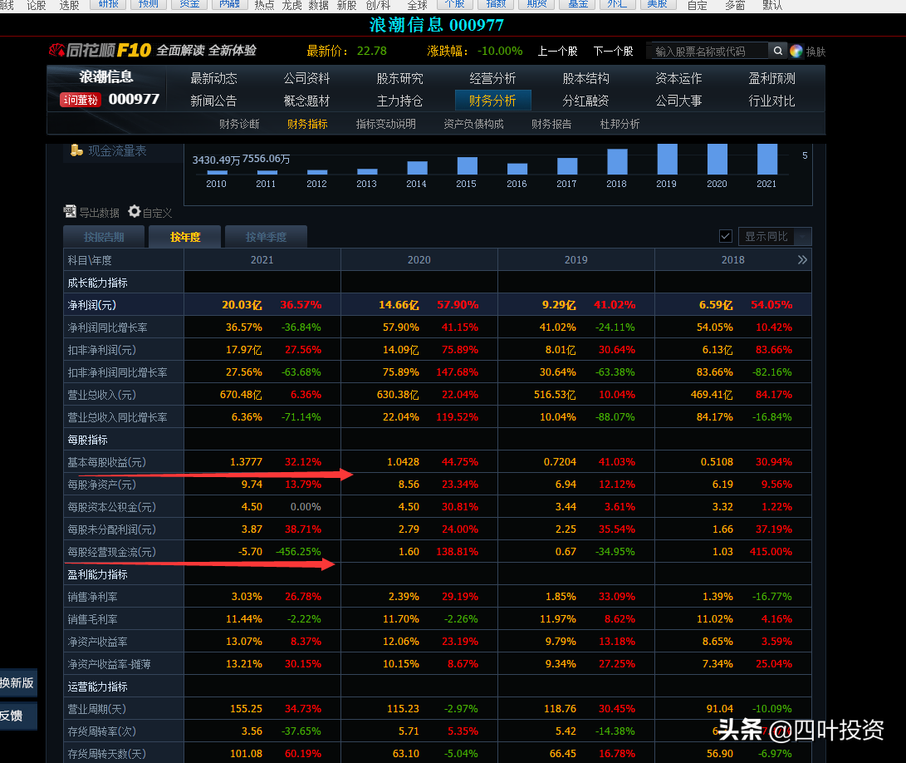Viewport: 906px width, 763px height.
Task: Click the 多窗 top toolbar item
Action: pos(735,5)
